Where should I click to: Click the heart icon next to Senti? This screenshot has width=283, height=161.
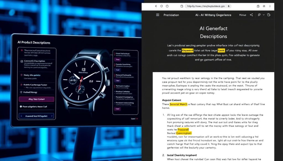[137, 119]
